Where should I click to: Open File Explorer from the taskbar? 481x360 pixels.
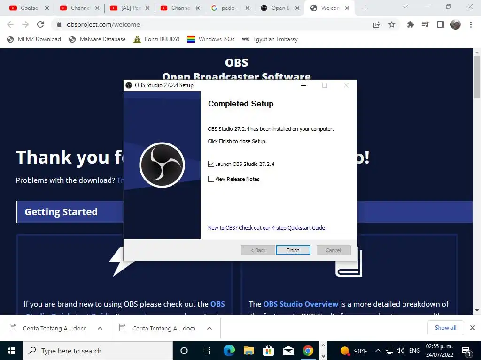pyautogui.click(x=249, y=351)
